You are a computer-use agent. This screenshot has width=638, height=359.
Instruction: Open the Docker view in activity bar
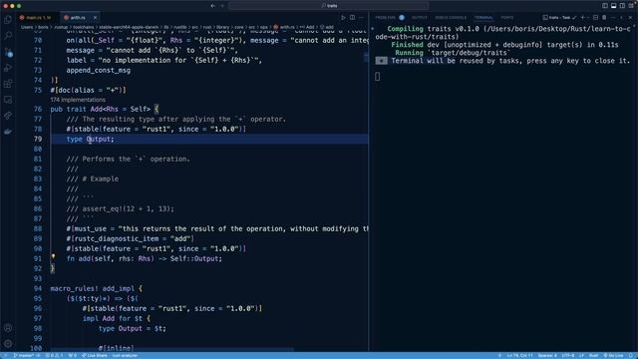pyautogui.click(x=8, y=132)
